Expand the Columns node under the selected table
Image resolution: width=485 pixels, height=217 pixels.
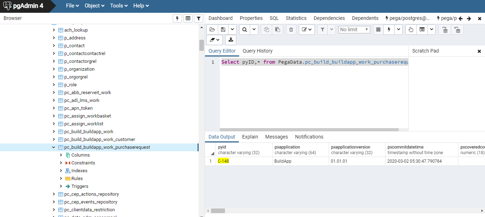point(60,155)
